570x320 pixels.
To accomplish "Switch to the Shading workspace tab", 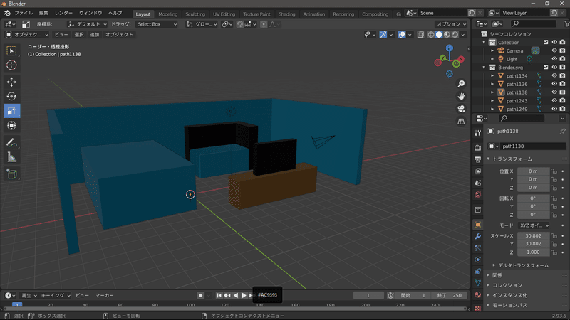I will [x=287, y=14].
